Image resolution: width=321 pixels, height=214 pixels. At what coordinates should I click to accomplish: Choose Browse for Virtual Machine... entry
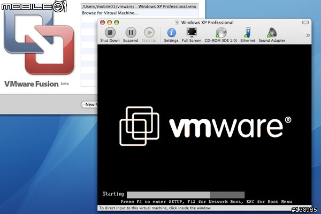coord(140,13)
